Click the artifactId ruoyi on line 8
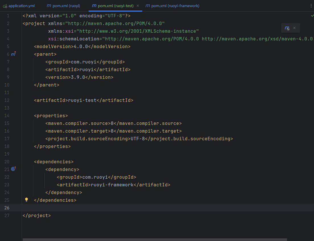This screenshot has width=314, height=241. 87,70
